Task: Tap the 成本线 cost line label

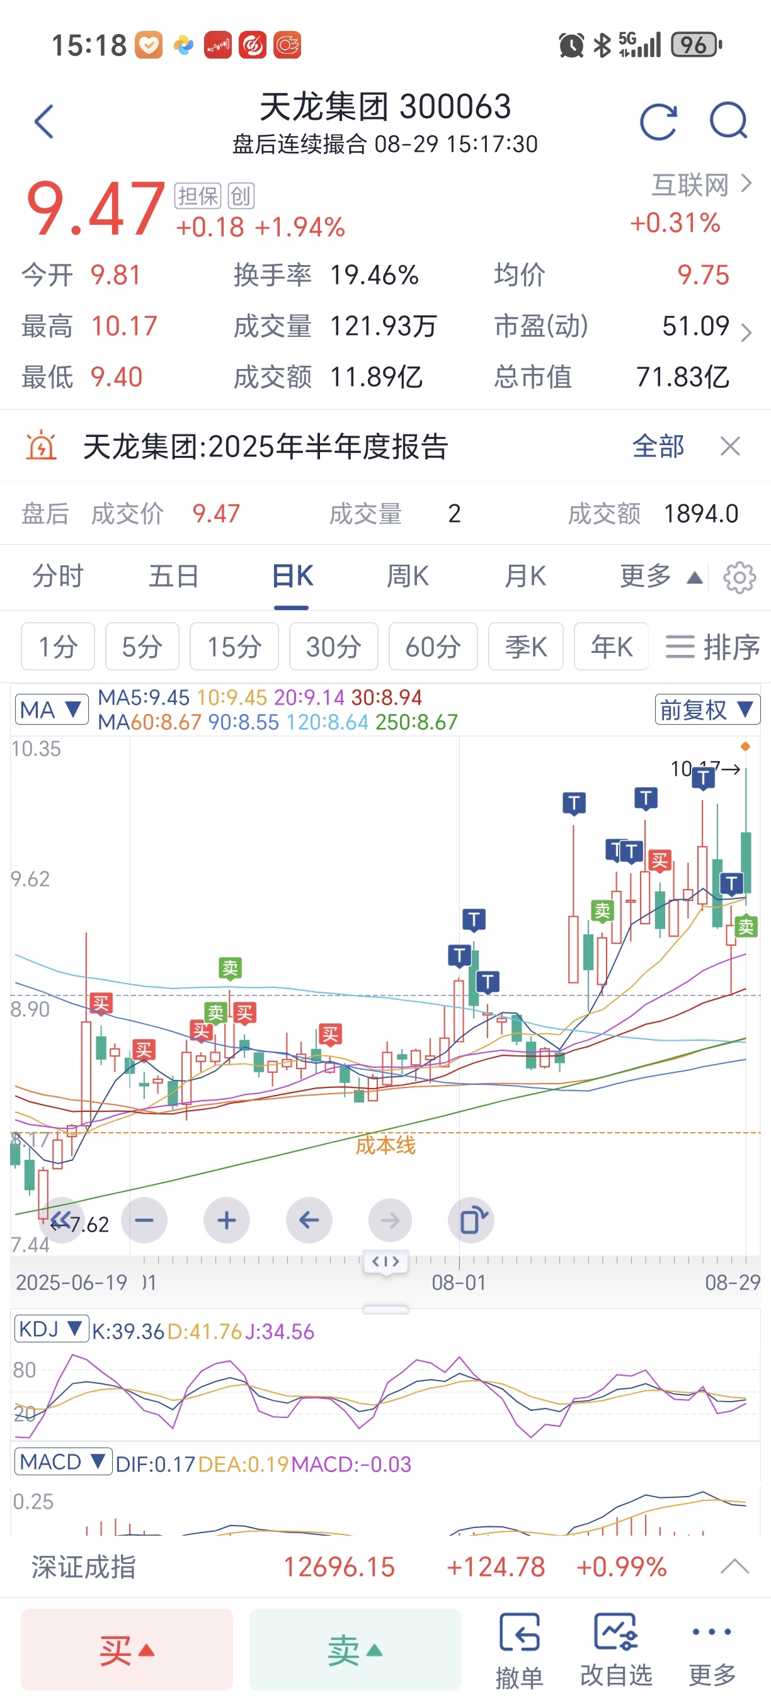Action: [385, 1145]
